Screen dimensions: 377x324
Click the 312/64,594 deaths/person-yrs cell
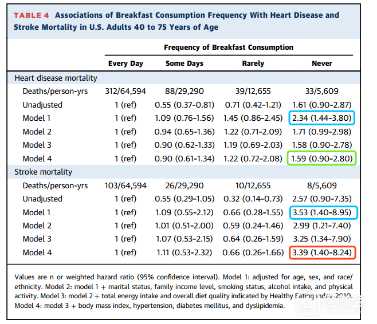[x=125, y=91]
